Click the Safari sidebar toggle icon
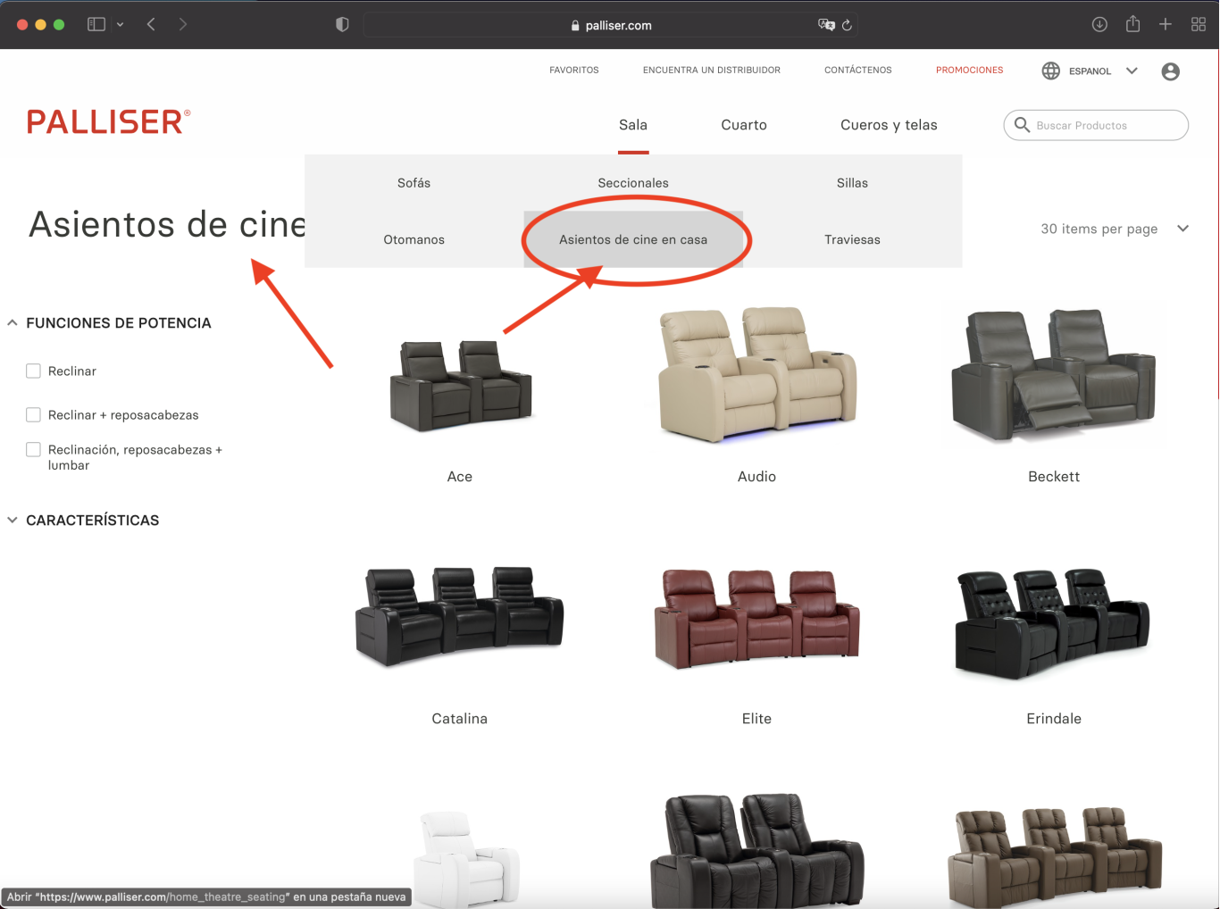The image size is (1220, 909). (96, 24)
